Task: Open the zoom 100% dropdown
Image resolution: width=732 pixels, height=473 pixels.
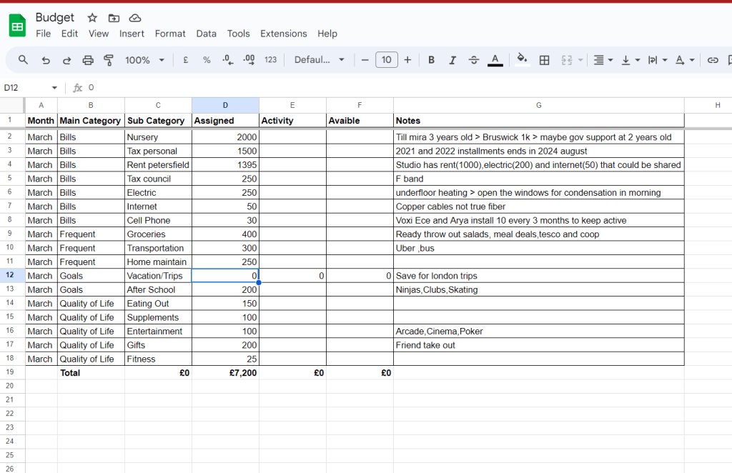Action: [x=144, y=60]
